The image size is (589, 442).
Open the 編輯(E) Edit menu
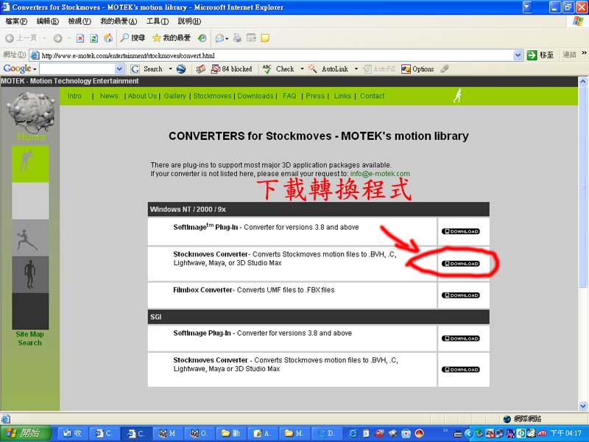coord(47,21)
